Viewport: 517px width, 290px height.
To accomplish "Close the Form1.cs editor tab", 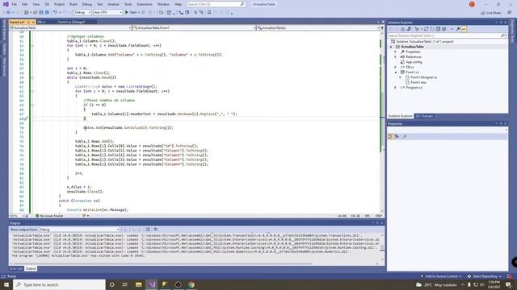I will [33, 22].
